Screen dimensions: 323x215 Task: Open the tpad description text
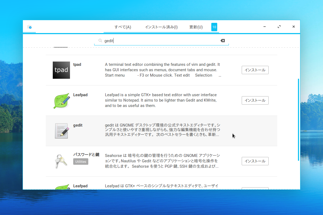click(163, 70)
